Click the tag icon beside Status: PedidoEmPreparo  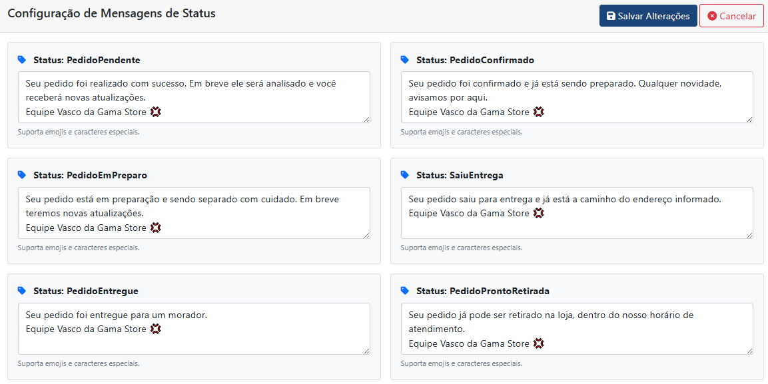[x=23, y=175]
